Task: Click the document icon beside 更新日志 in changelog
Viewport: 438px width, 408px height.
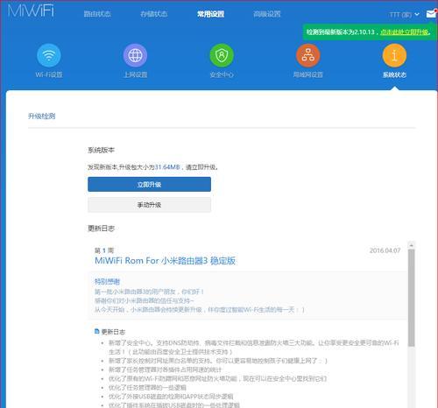Action: coord(97,331)
